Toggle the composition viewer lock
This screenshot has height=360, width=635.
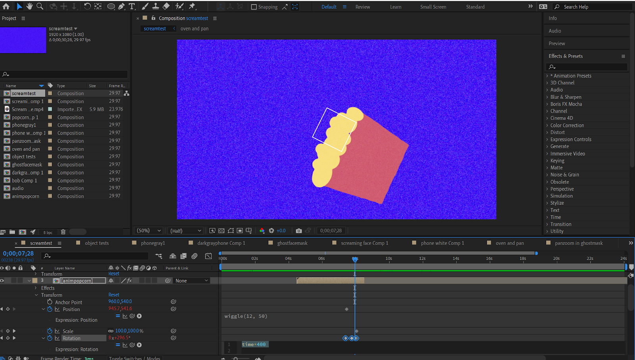(153, 18)
